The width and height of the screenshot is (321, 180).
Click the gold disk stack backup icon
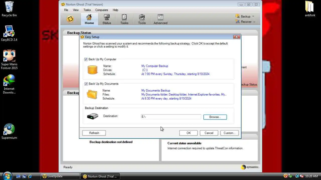click(x=93, y=70)
